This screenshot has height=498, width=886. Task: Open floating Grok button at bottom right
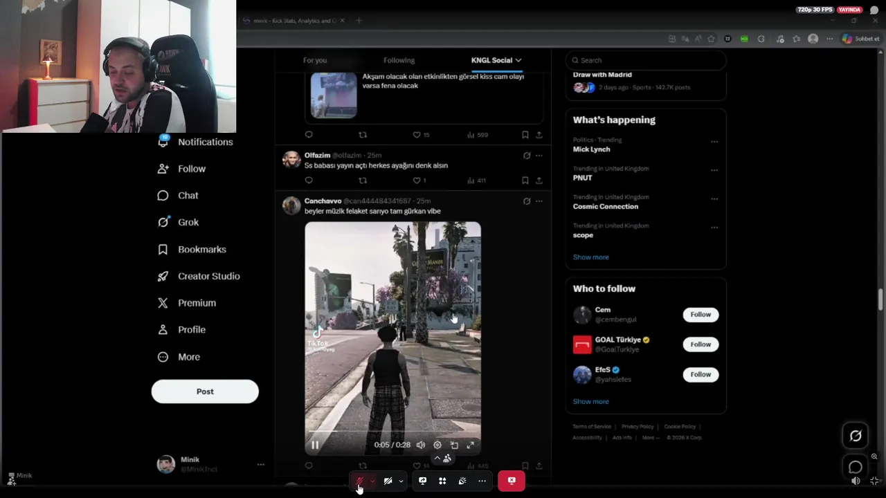pyautogui.click(x=856, y=436)
